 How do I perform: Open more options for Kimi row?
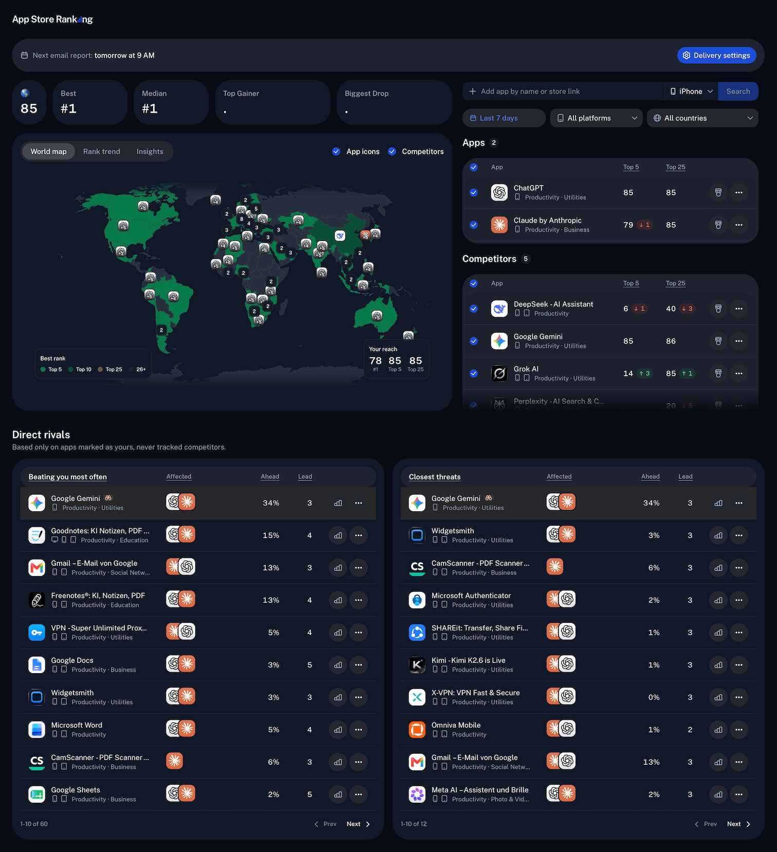[x=739, y=665]
